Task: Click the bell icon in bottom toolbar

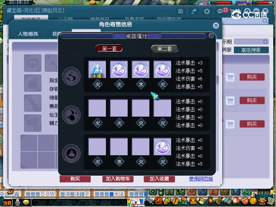Action: 219,201
